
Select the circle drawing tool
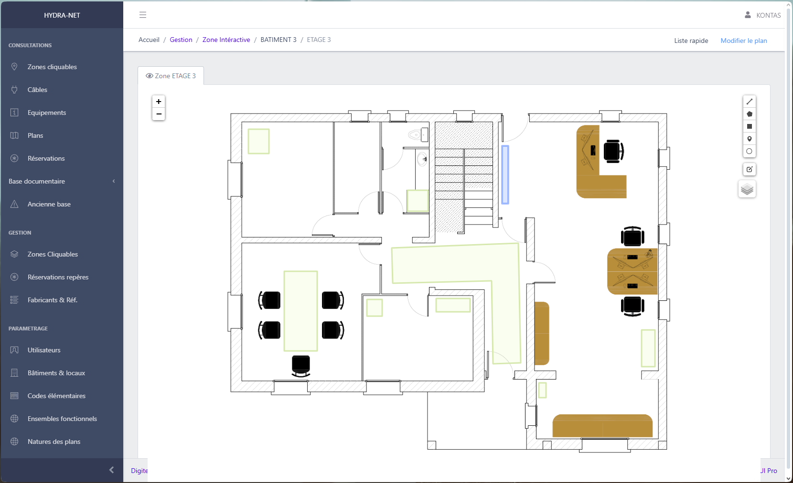pos(749,151)
